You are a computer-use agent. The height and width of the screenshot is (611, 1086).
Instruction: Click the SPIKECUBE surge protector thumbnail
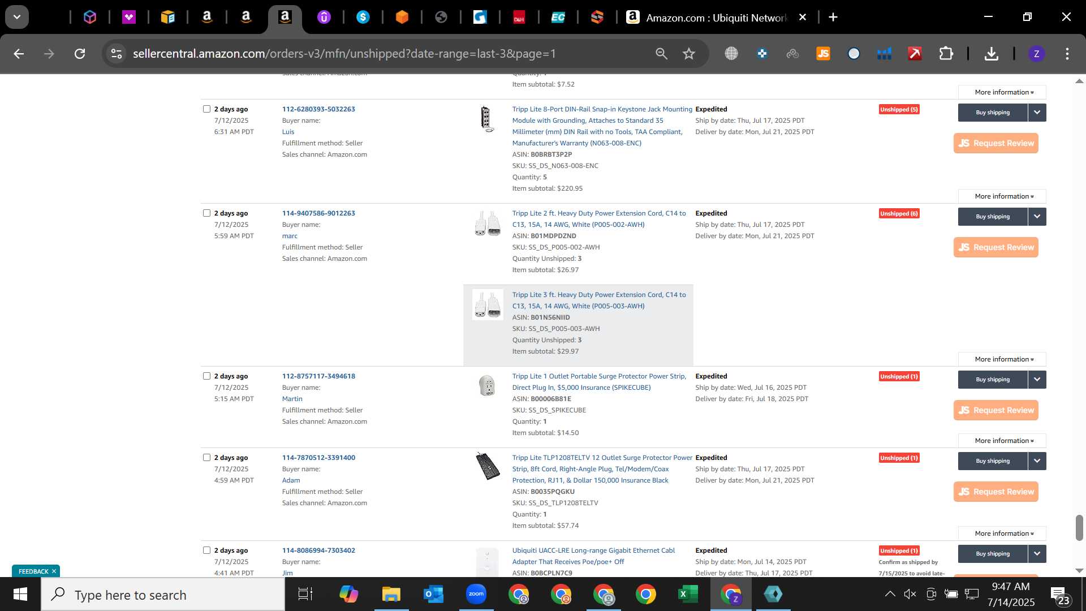[487, 386]
